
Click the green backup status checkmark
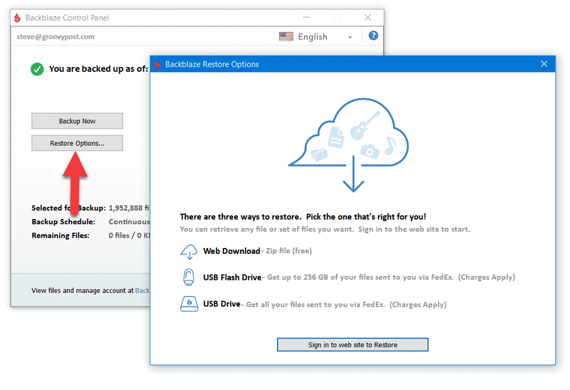tap(36, 68)
